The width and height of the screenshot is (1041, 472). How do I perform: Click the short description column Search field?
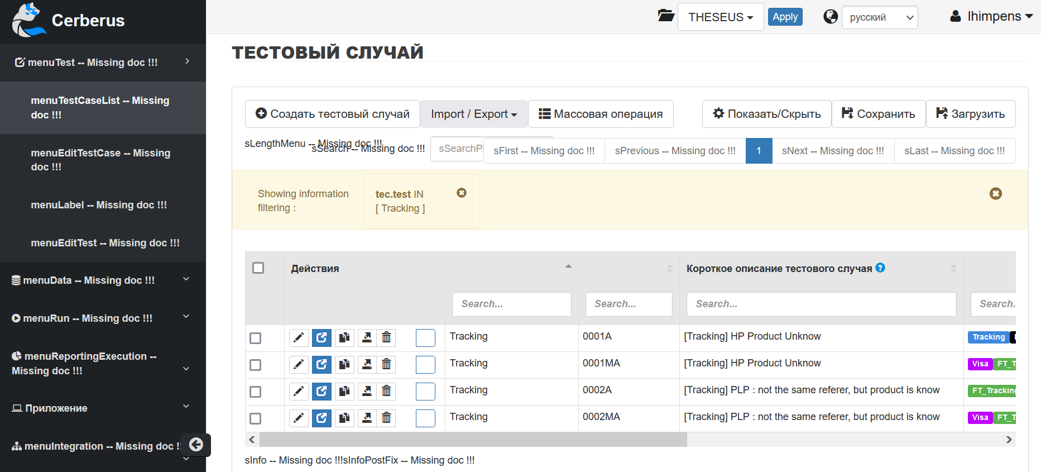tap(821, 304)
